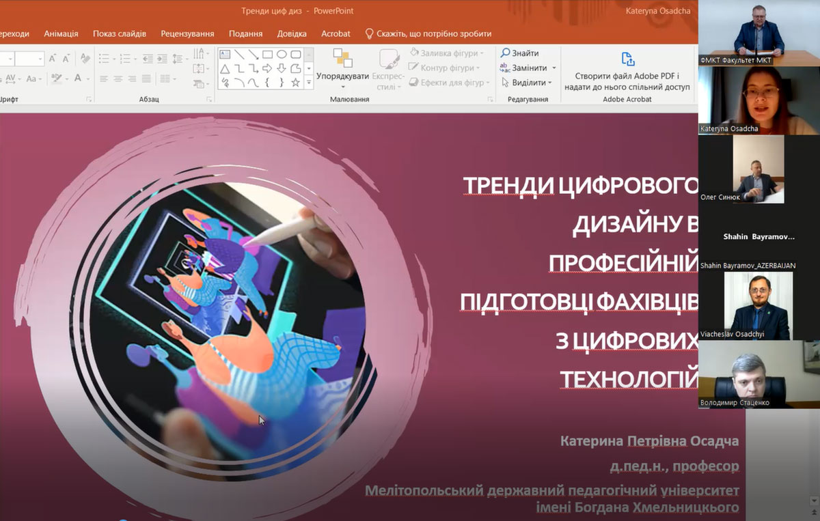The width and height of the screenshot is (820, 521).
Task: Open the Анімація ribbon tab
Action: 61,33
